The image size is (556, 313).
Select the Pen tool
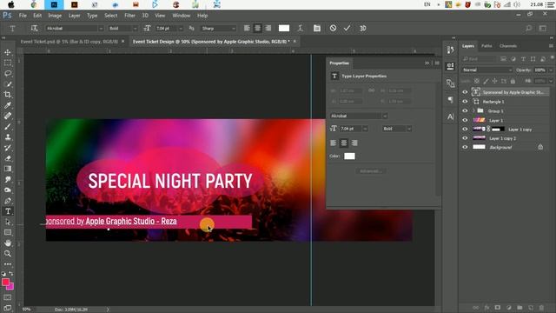8,201
